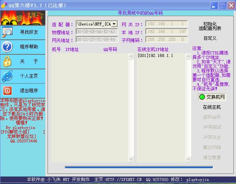The height and width of the screenshot is (184, 236).
Task: Click the 冲突测试 button
Action: click(212, 127)
